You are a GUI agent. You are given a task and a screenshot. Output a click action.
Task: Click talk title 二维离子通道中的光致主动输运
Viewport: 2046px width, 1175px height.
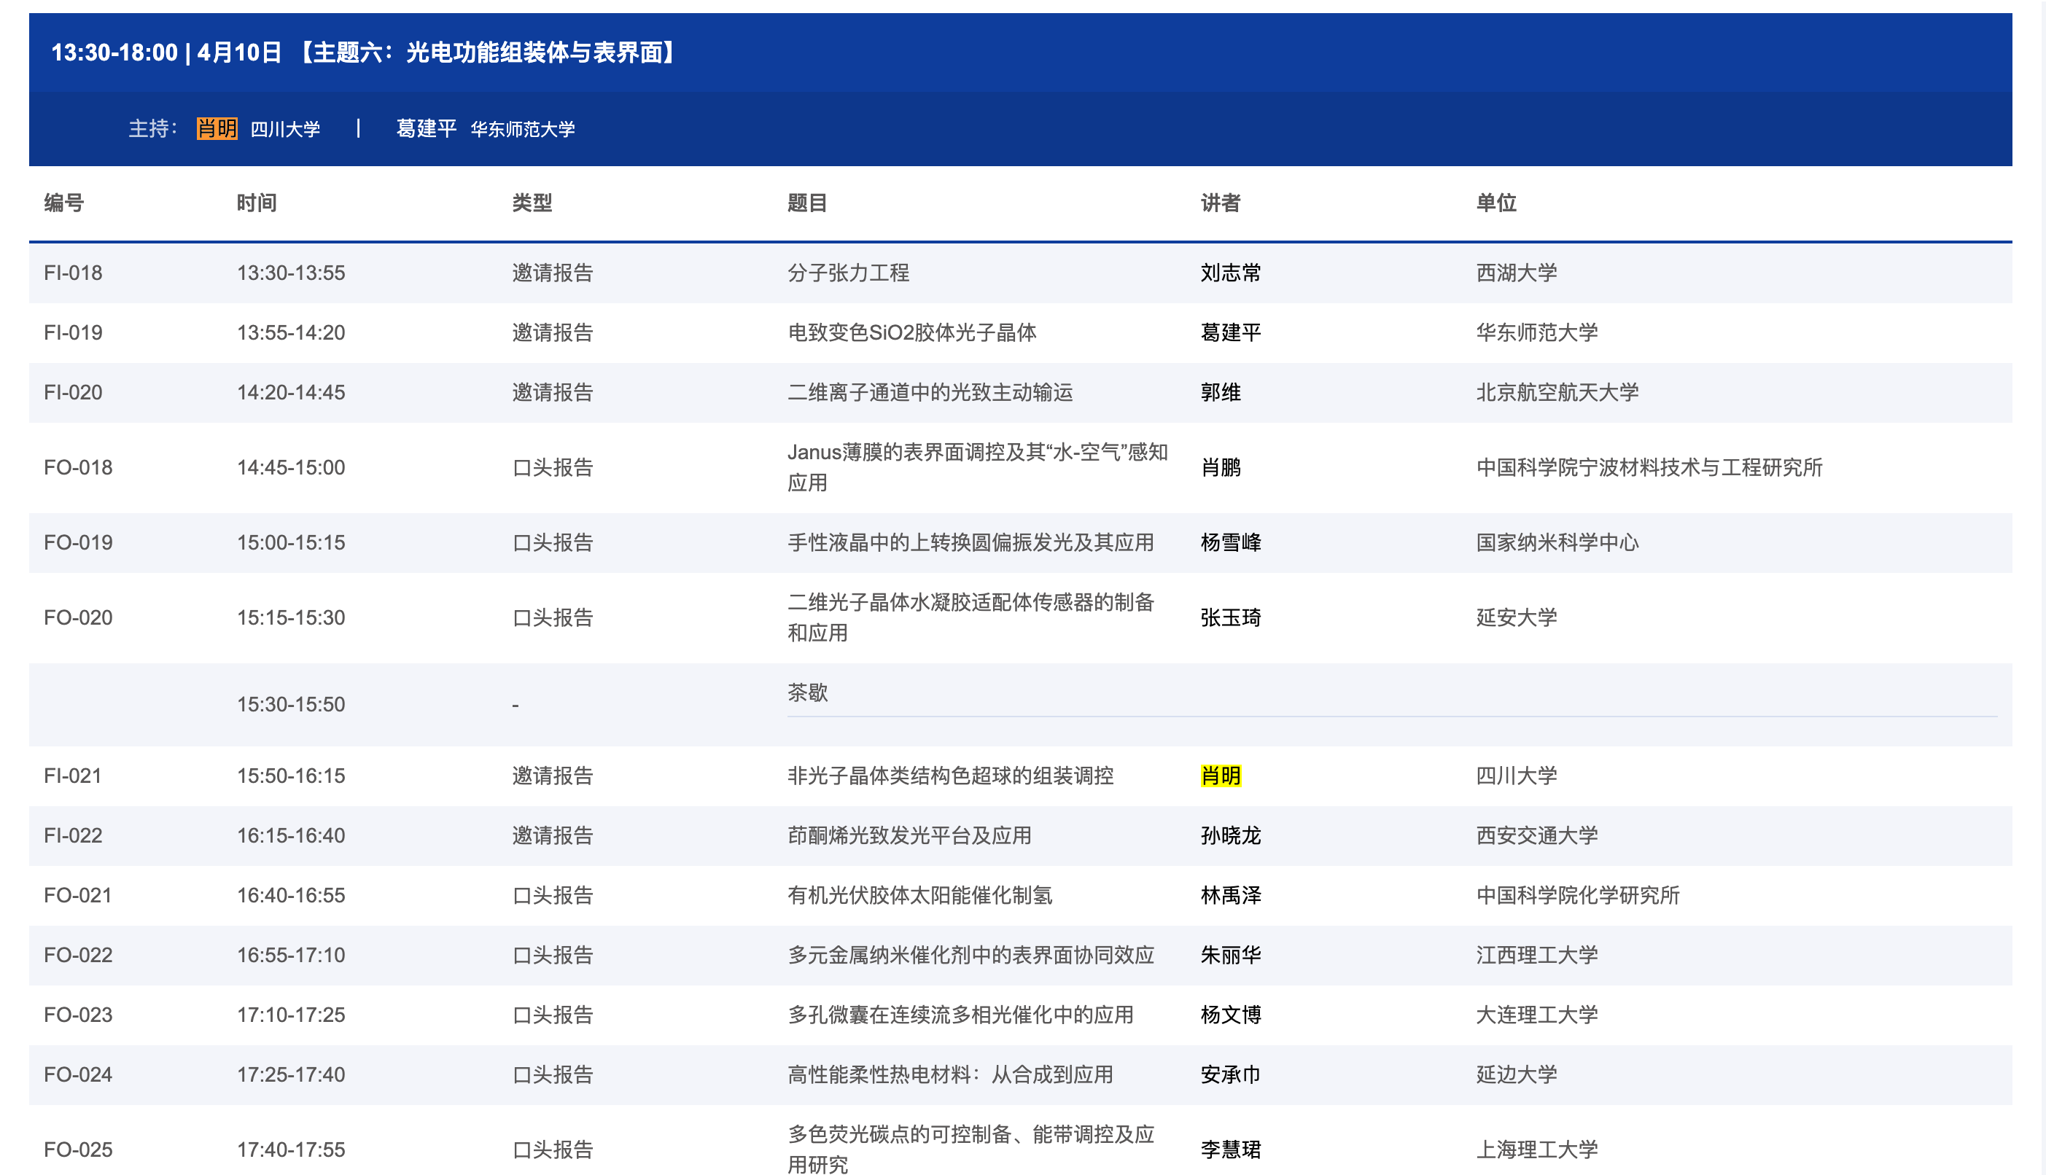point(930,392)
